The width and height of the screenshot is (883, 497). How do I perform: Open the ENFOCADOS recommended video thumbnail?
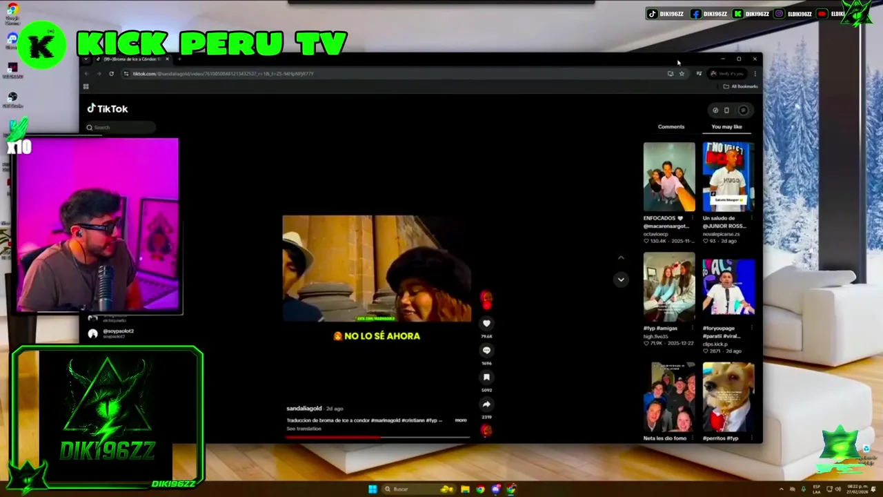(669, 177)
